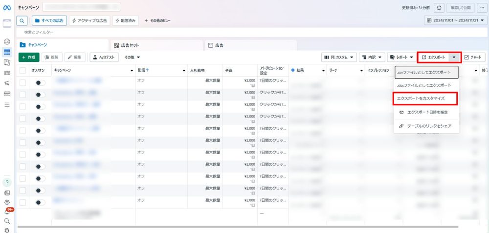Open the 内訳 breakdown dropdown
This screenshot has width=489, height=233.
pos(372,57)
